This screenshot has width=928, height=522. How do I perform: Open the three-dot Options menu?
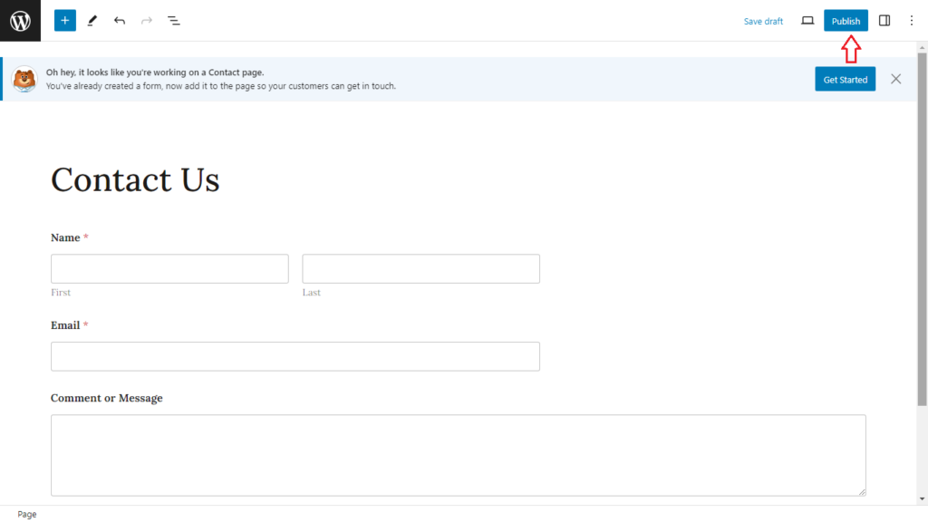[912, 21]
